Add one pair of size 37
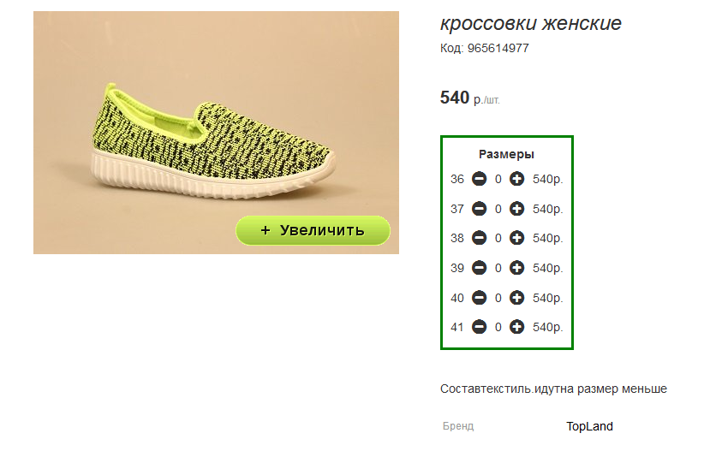The image size is (710, 457). coord(516,209)
